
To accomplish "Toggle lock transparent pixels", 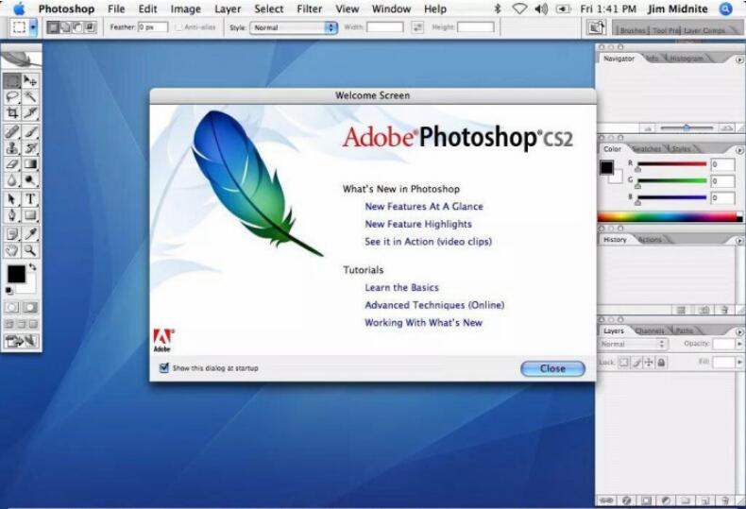I will [623, 363].
